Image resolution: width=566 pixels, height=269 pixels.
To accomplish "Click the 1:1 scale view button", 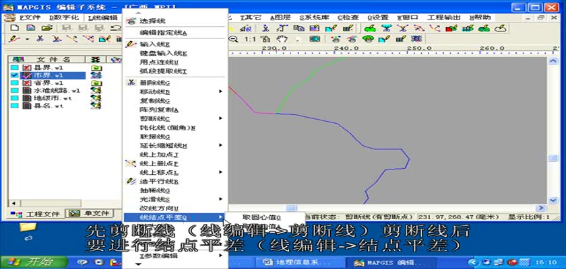I will (x=250, y=39).
